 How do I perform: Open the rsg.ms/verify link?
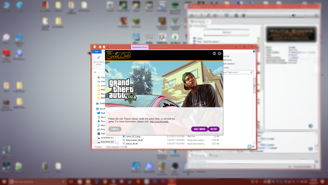pos(159,122)
